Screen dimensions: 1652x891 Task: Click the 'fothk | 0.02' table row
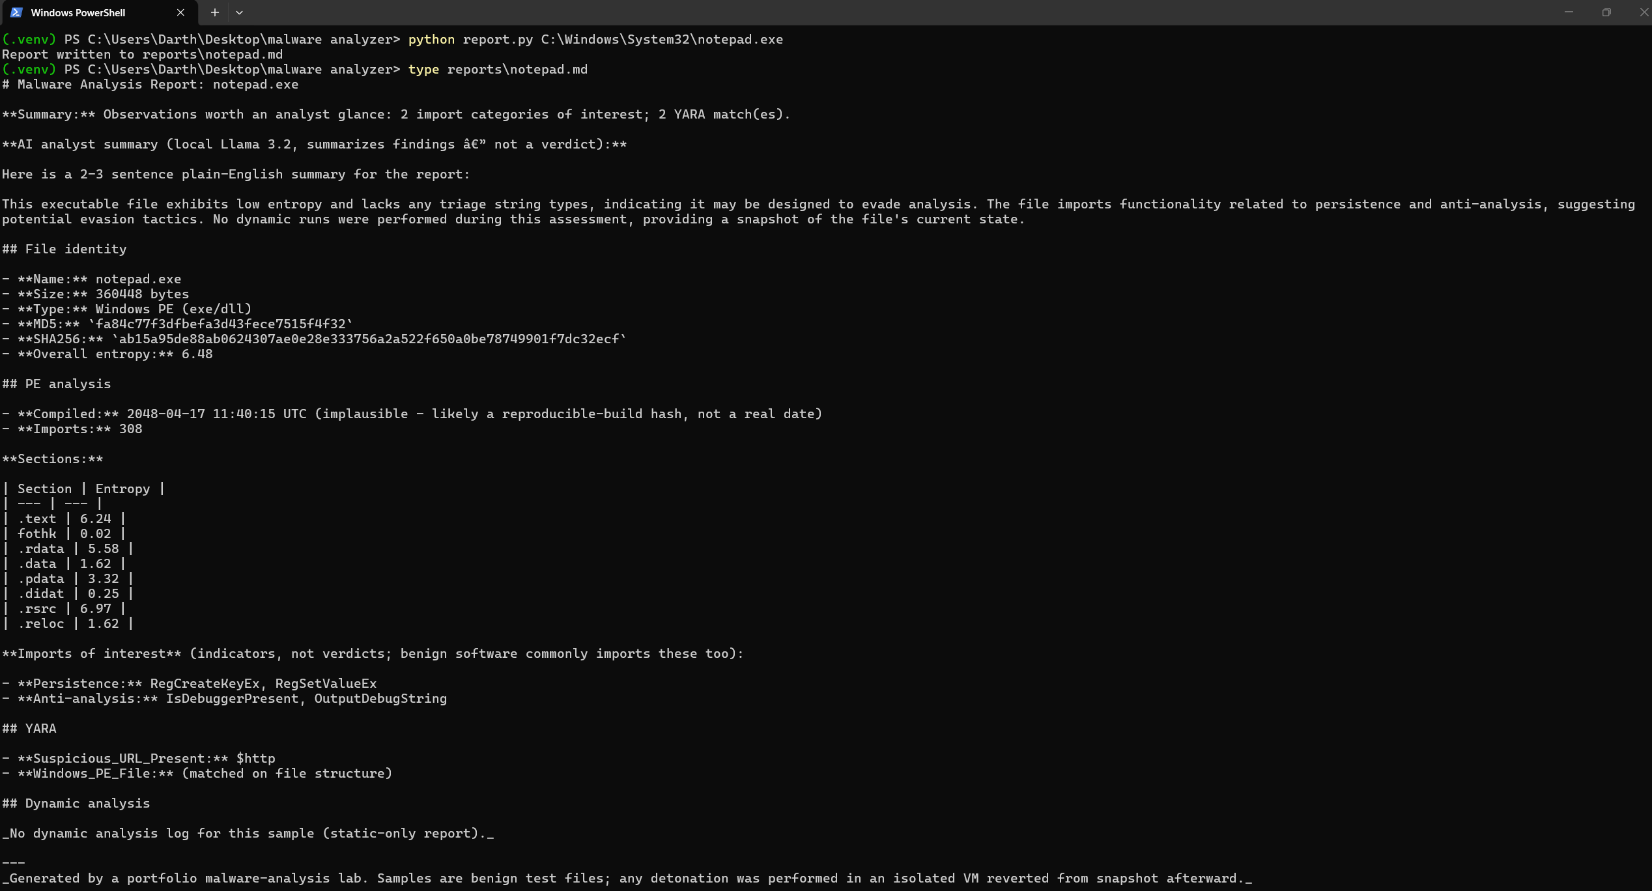[64, 534]
